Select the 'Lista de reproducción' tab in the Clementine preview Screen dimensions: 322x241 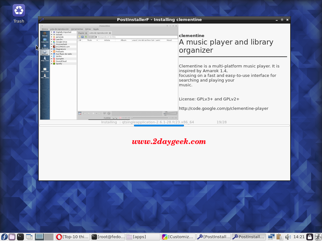point(100,33)
